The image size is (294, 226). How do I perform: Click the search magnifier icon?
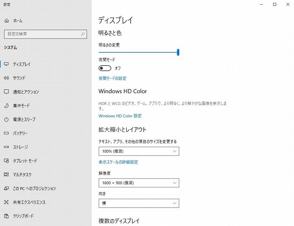(x=83, y=34)
